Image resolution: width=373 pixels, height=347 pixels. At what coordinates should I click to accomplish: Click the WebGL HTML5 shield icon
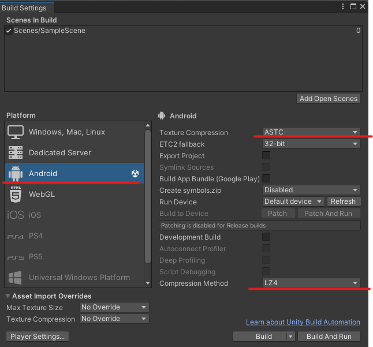pyautogui.click(x=16, y=195)
